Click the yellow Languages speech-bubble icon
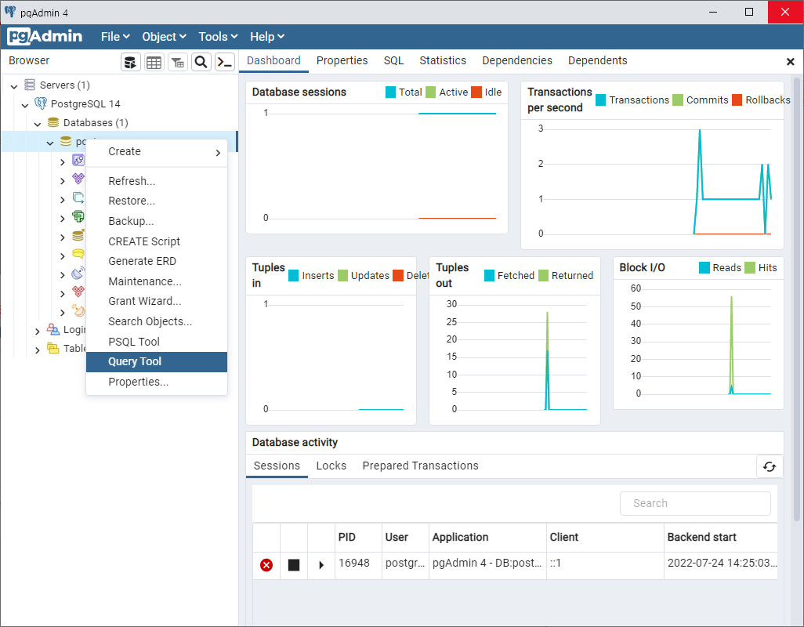Screen dimensions: 804x627 pyautogui.click(x=78, y=254)
